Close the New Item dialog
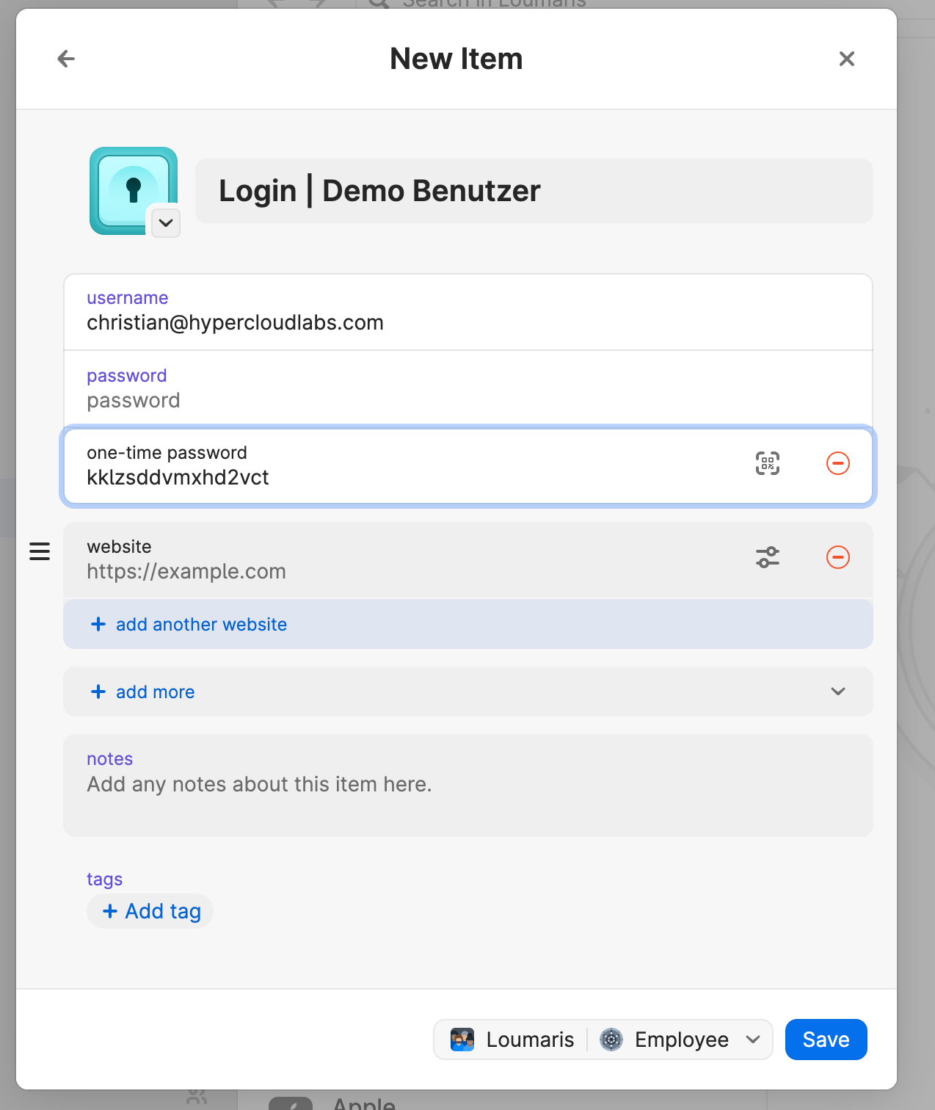This screenshot has width=935, height=1110. click(x=846, y=59)
